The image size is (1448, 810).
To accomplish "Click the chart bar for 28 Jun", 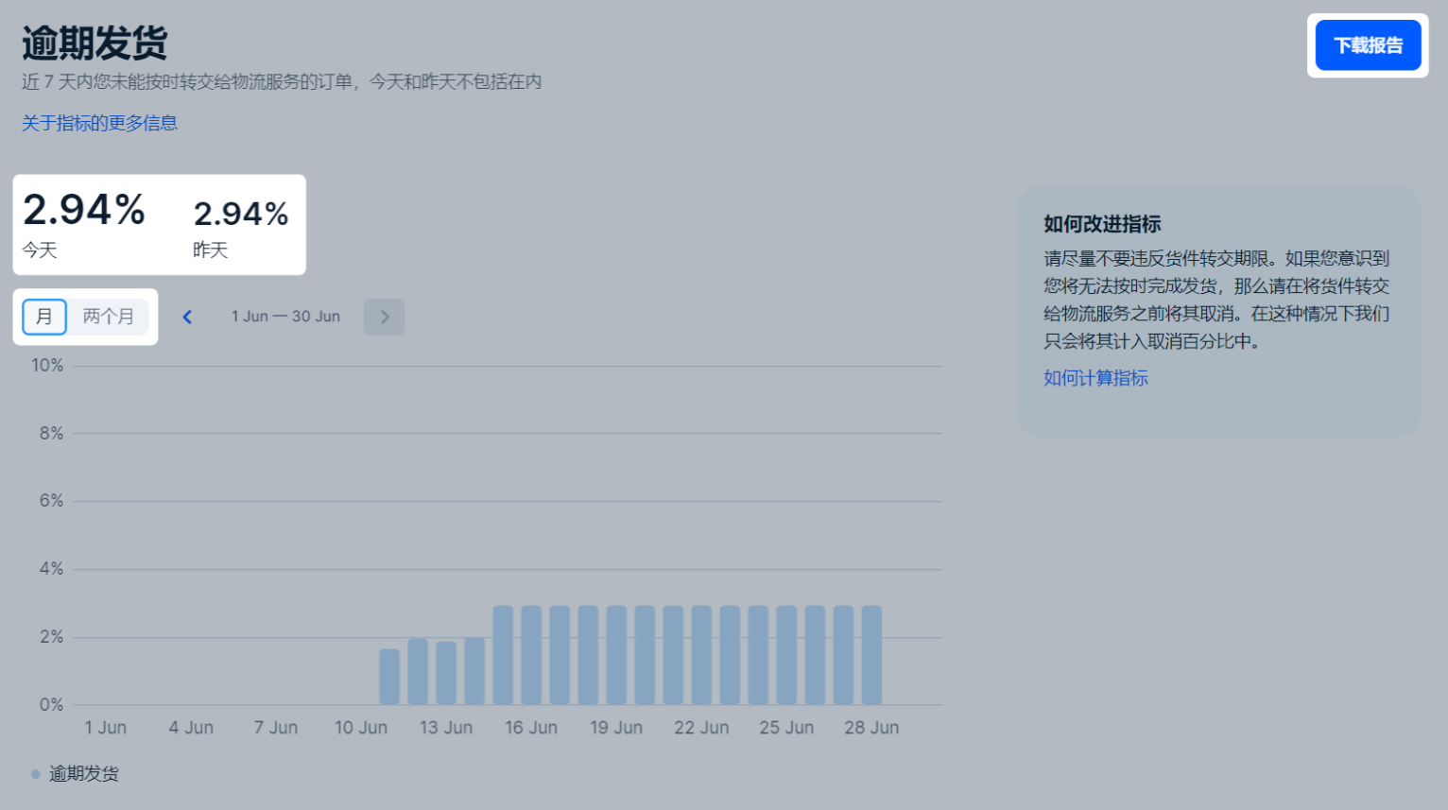I will 871,655.
